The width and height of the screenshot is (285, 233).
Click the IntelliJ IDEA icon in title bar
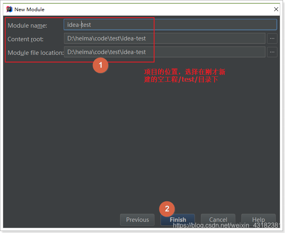pos(9,9)
